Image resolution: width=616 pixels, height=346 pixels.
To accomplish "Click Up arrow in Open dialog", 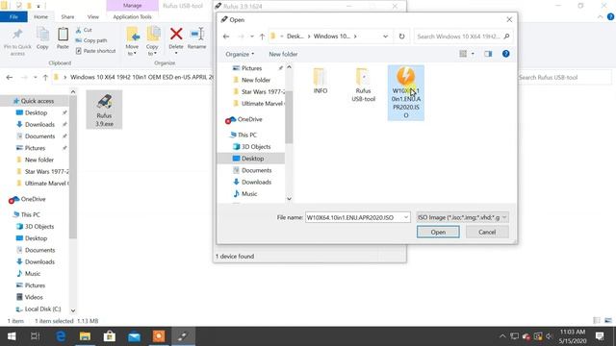I will [x=262, y=37].
